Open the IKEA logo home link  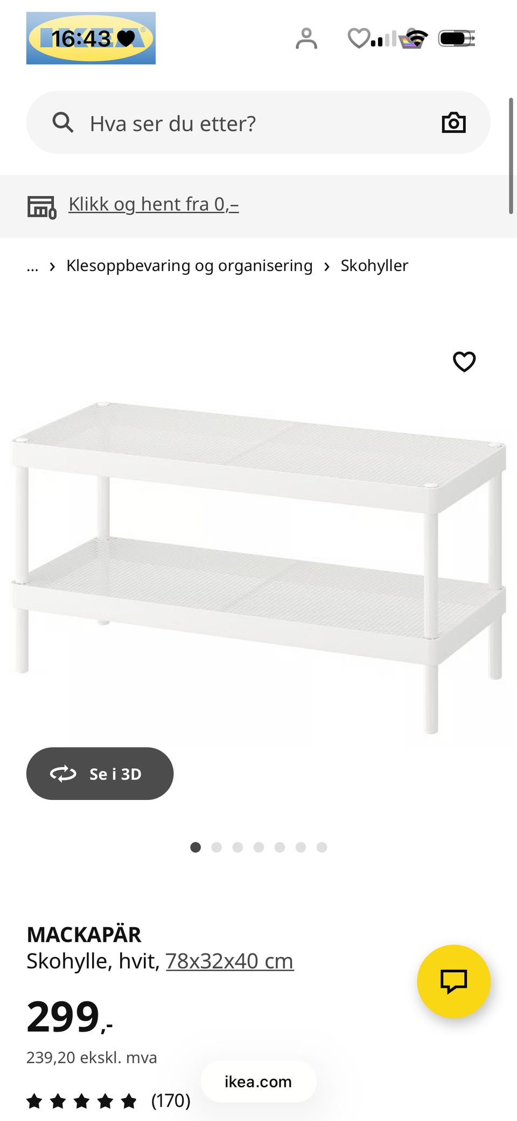(91, 38)
